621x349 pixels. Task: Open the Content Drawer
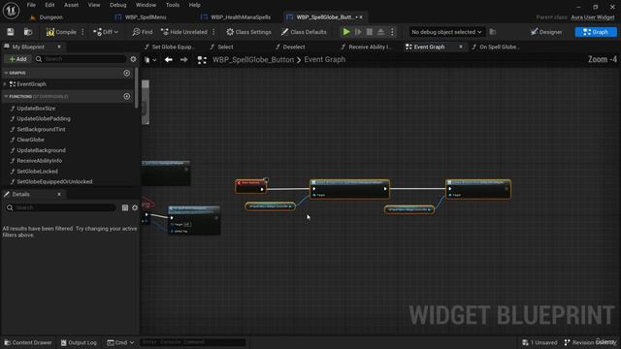point(28,342)
